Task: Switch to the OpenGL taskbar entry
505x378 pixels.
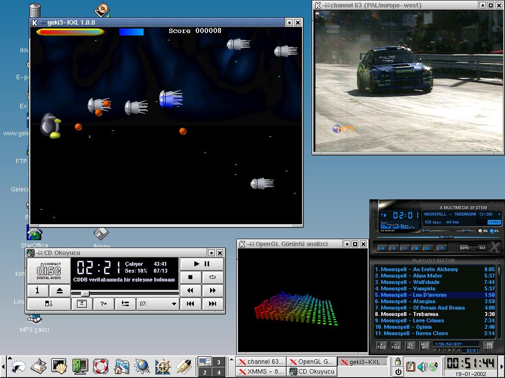Action: pyautogui.click(x=311, y=362)
